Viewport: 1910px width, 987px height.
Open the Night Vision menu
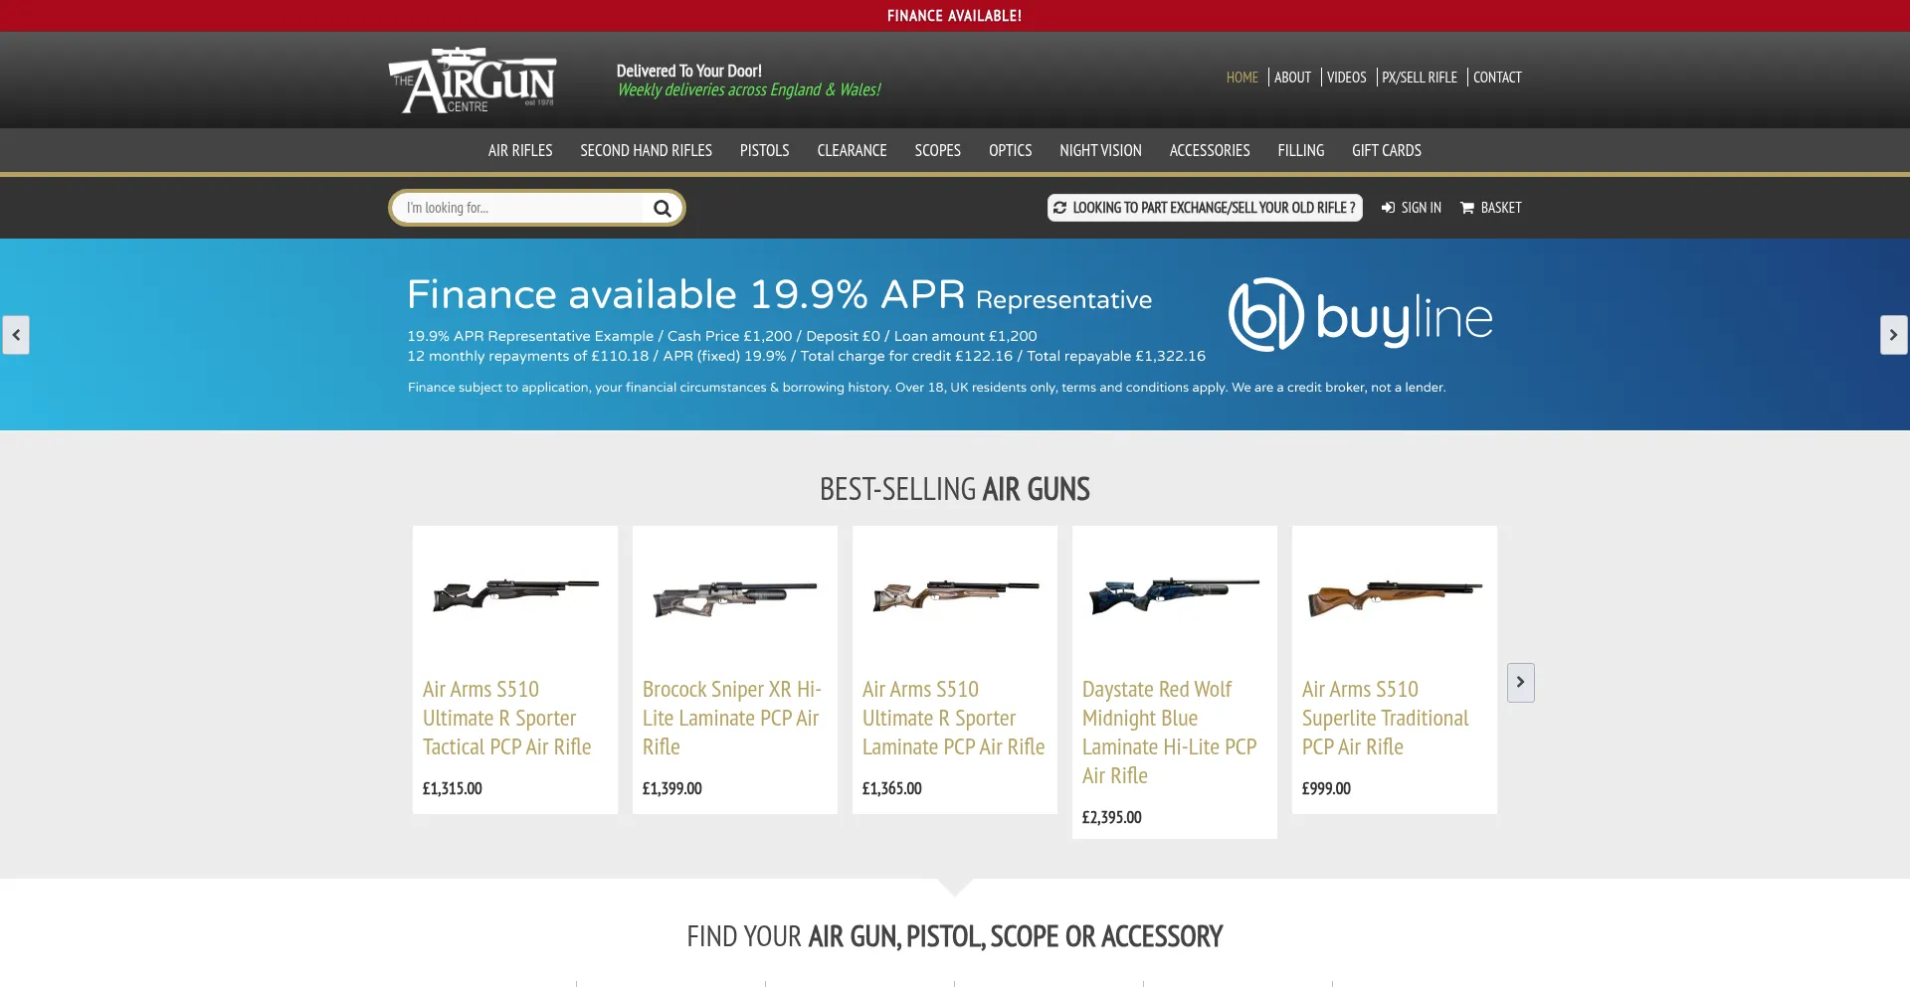click(1101, 151)
